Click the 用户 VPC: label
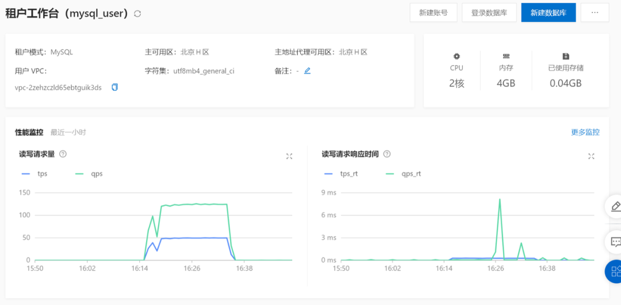This screenshot has width=621, height=305. coord(31,71)
